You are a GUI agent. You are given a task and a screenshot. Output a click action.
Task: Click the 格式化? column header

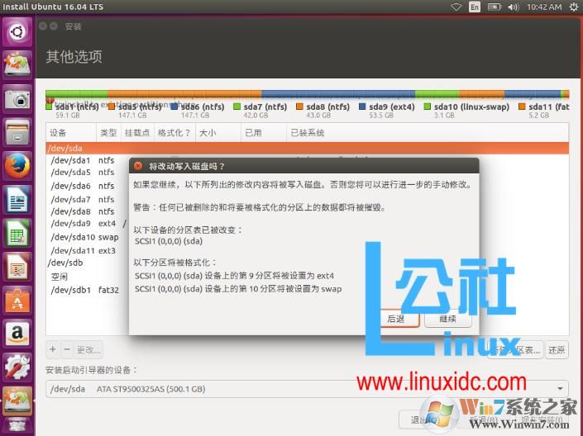click(174, 133)
